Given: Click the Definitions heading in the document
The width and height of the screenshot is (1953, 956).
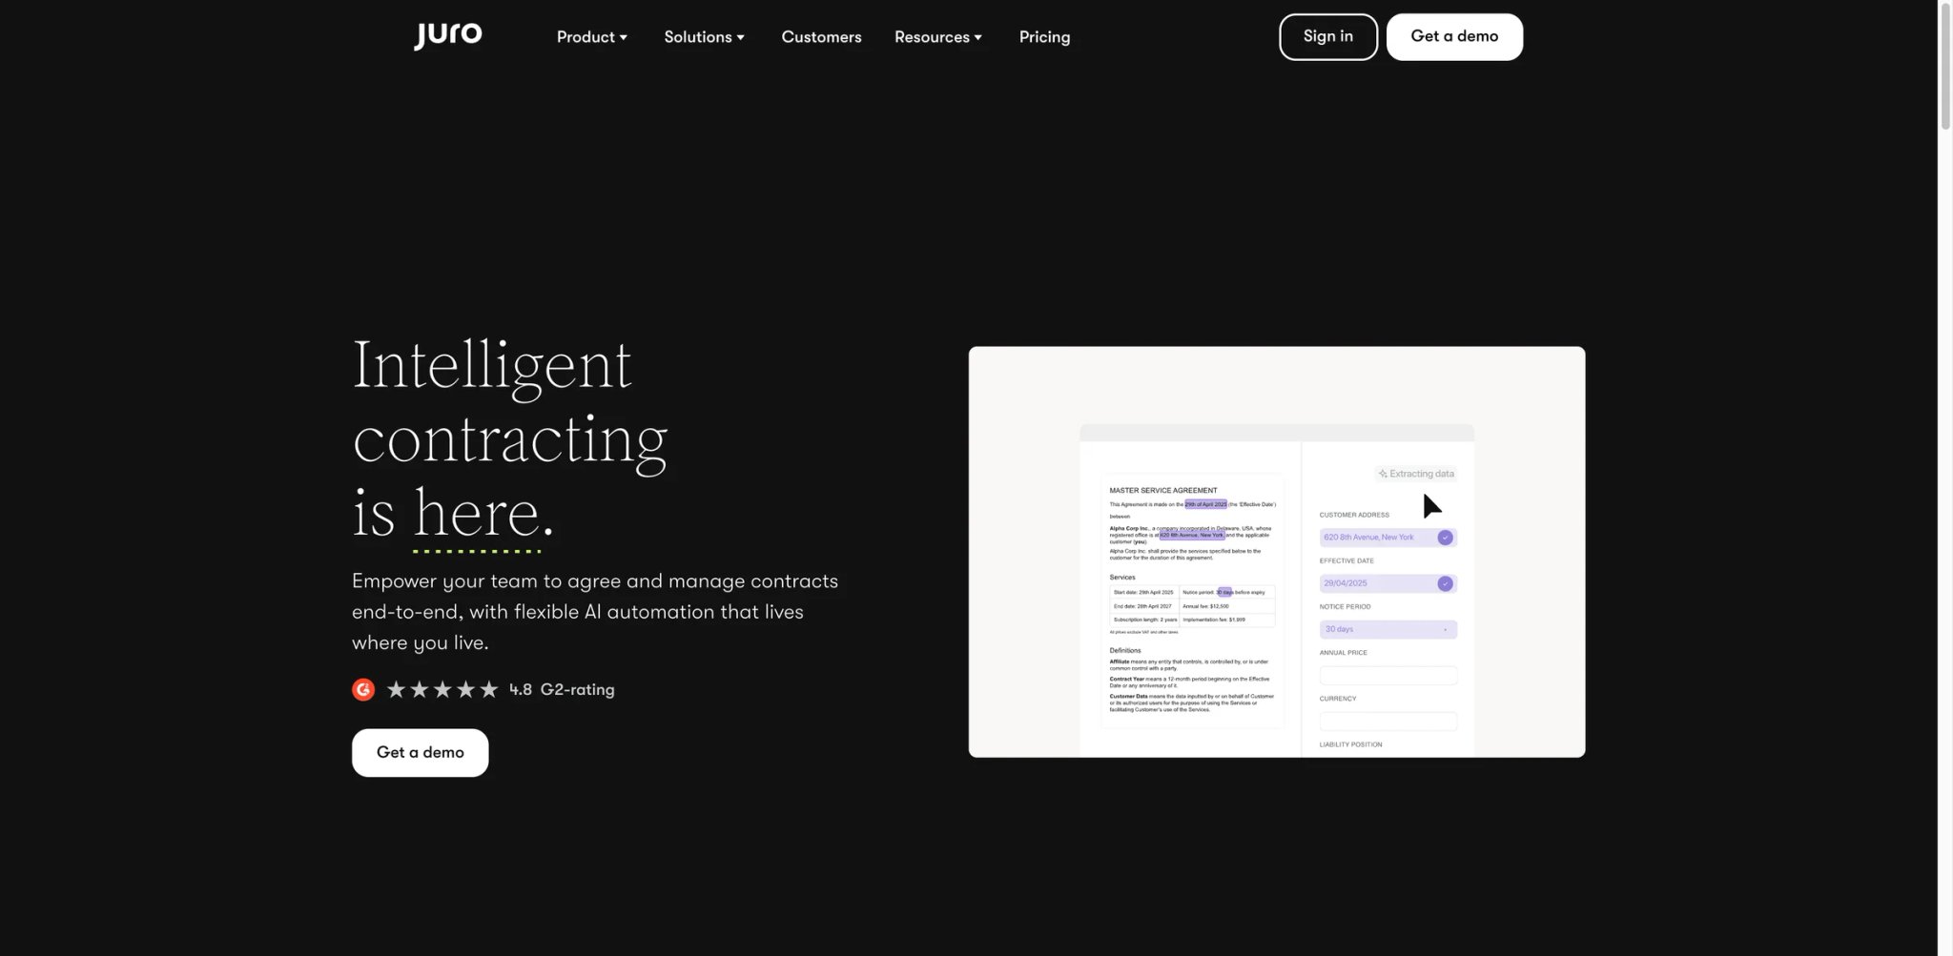Looking at the screenshot, I should (x=1125, y=650).
